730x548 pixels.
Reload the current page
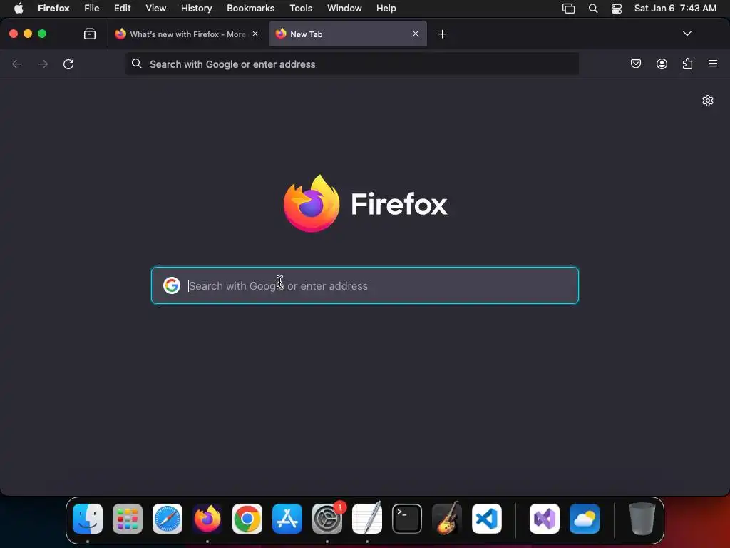coord(68,64)
